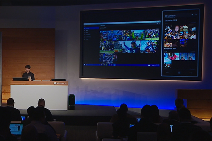Open the man in grey shirt photo on phone
The image size is (212, 141).
click(x=186, y=35)
